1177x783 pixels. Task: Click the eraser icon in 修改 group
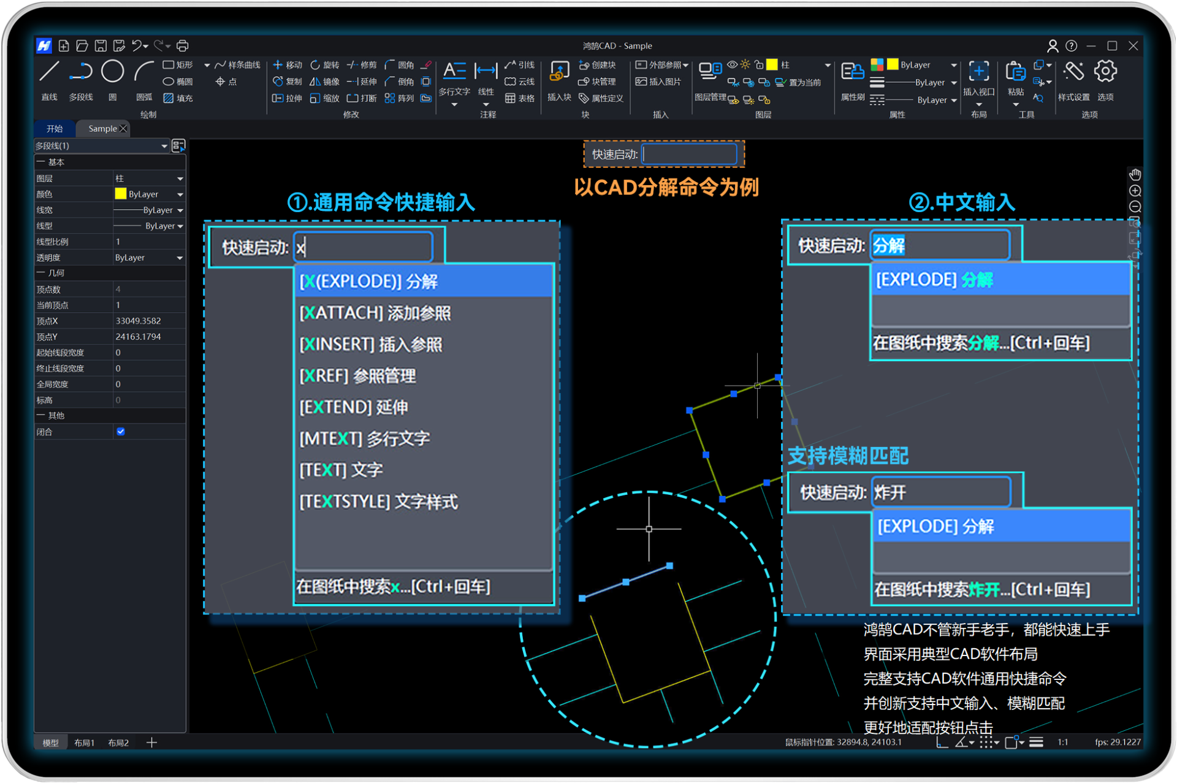[x=427, y=65]
